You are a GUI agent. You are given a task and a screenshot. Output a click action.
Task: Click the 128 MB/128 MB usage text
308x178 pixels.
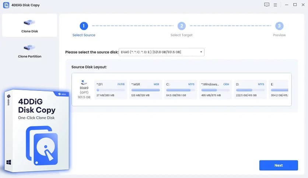[140, 95]
